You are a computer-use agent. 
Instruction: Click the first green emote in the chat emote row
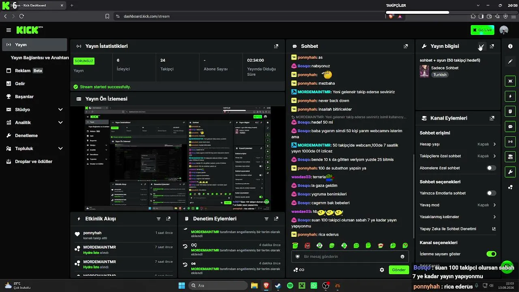click(295, 245)
